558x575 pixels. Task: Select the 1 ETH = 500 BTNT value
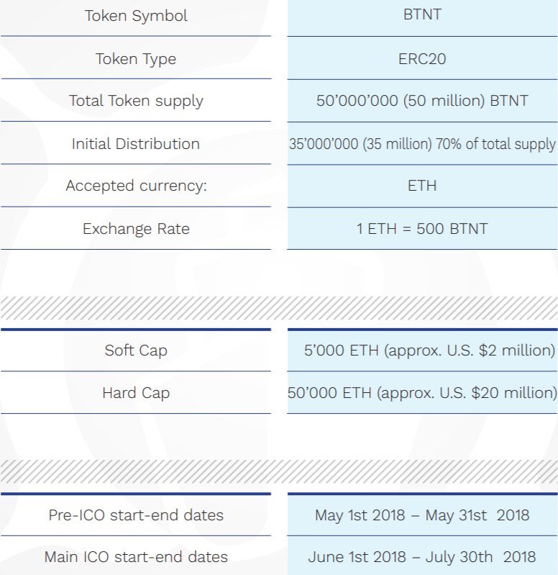pyautogui.click(x=422, y=228)
